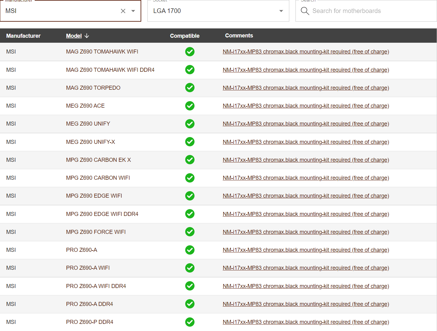Open mounting-kit link for MPG Z690 CARBON WIFI

pyautogui.click(x=306, y=178)
